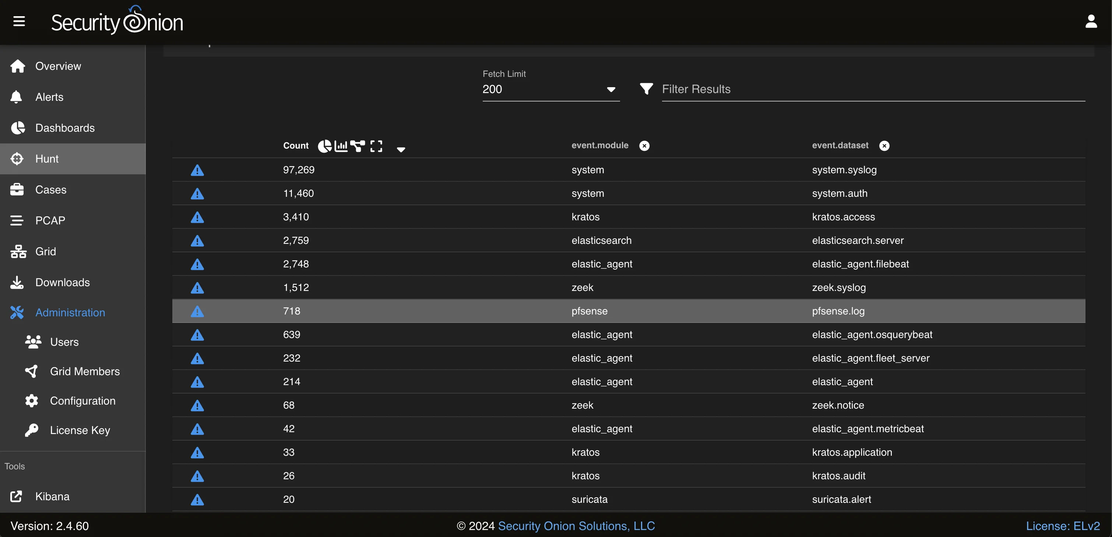Show Count column as bar chart
1112x537 pixels.
coord(341,146)
